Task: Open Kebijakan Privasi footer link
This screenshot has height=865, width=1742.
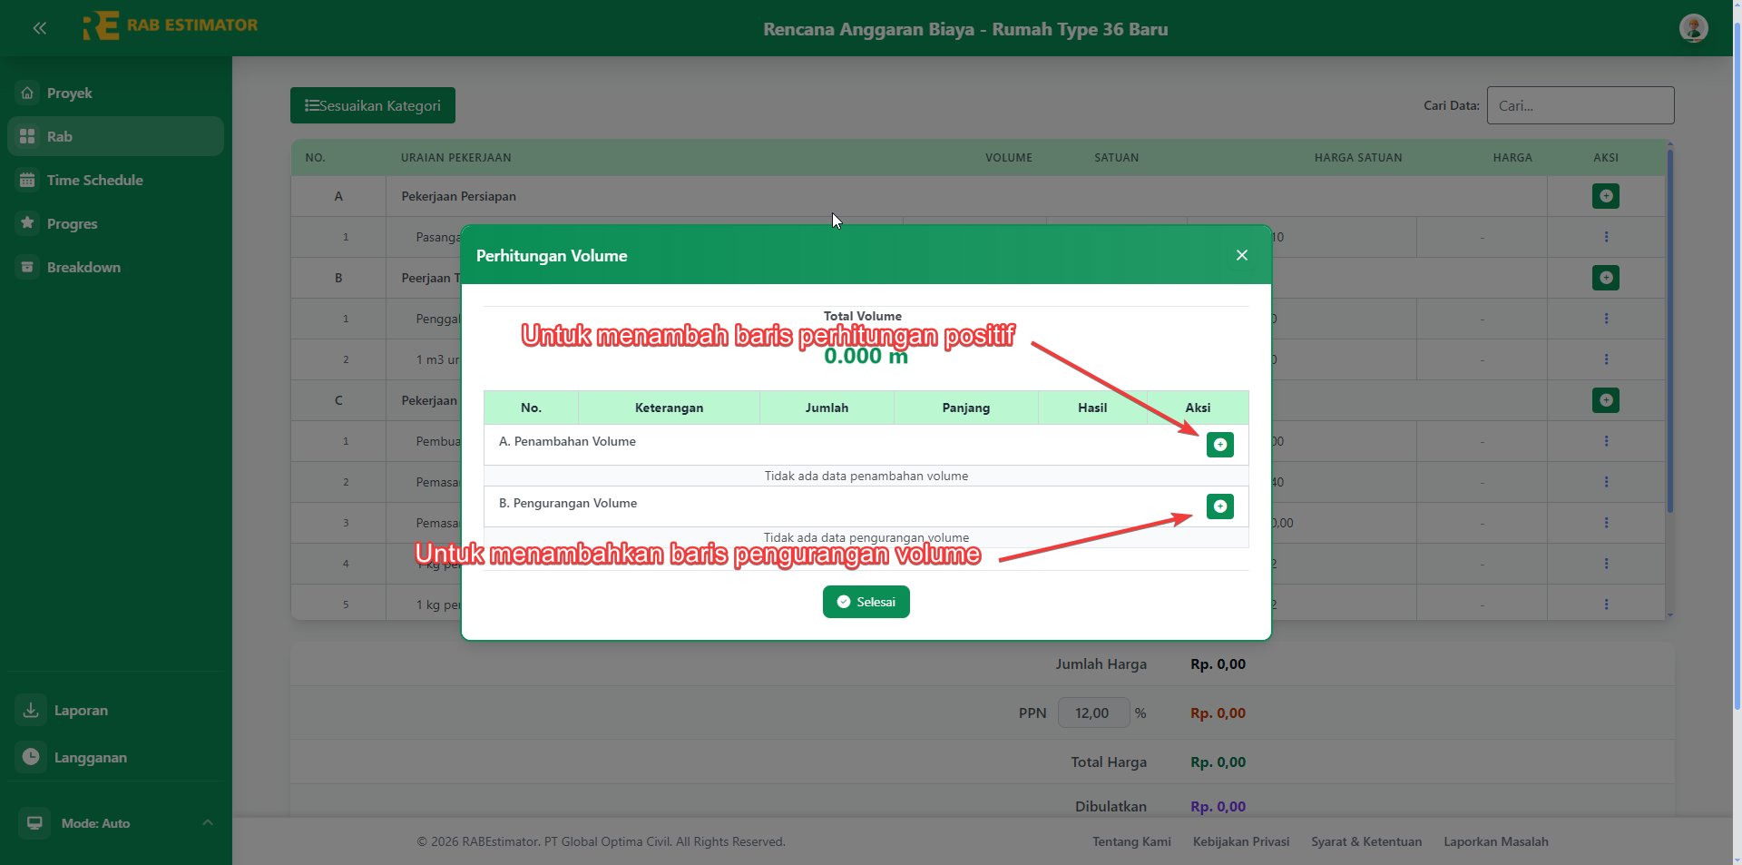Action: pos(1240,842)
